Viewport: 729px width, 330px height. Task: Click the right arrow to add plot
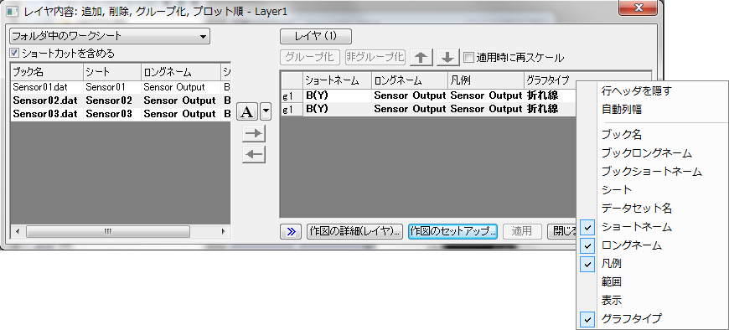[254, 134]
